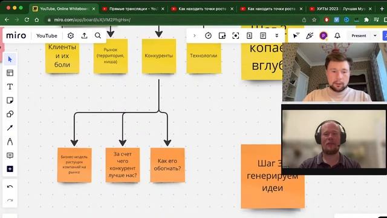Click the Undo arrow

pyautogui.click(x=10, y=187)
